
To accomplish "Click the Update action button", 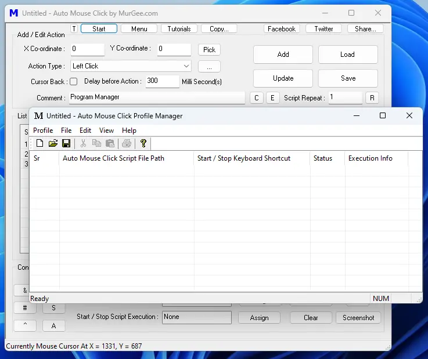I will (x=283, y=78).
